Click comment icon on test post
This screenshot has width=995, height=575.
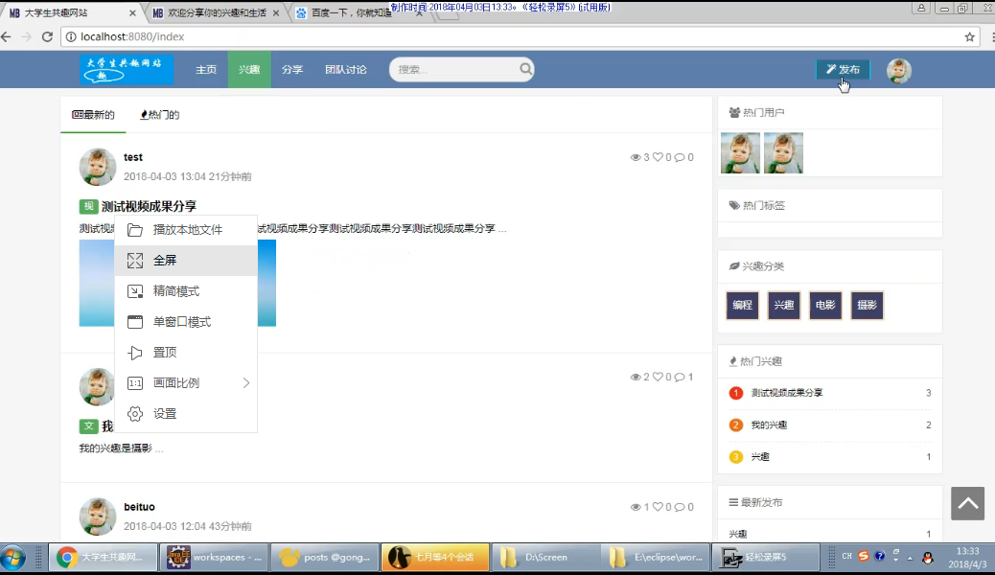pos(680,157)
